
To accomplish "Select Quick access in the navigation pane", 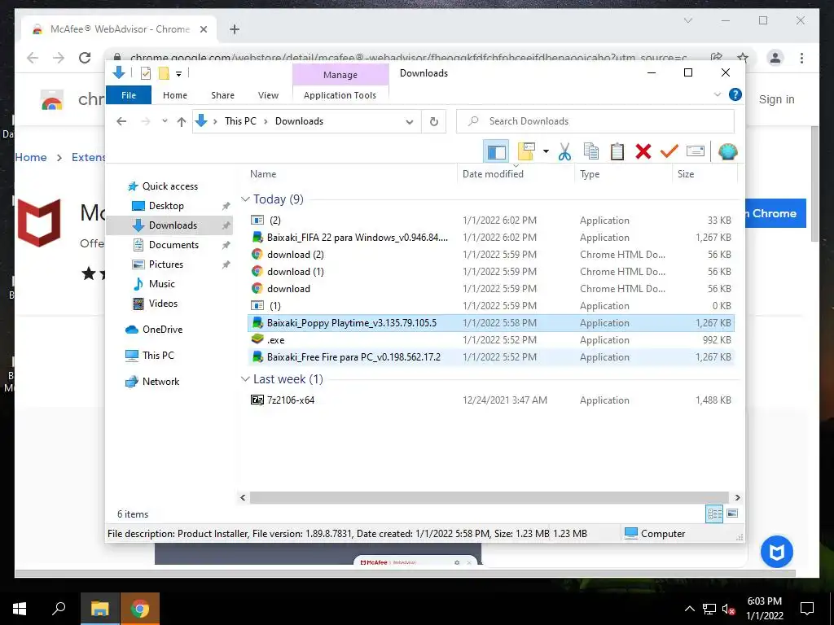I will click(169, 186).
